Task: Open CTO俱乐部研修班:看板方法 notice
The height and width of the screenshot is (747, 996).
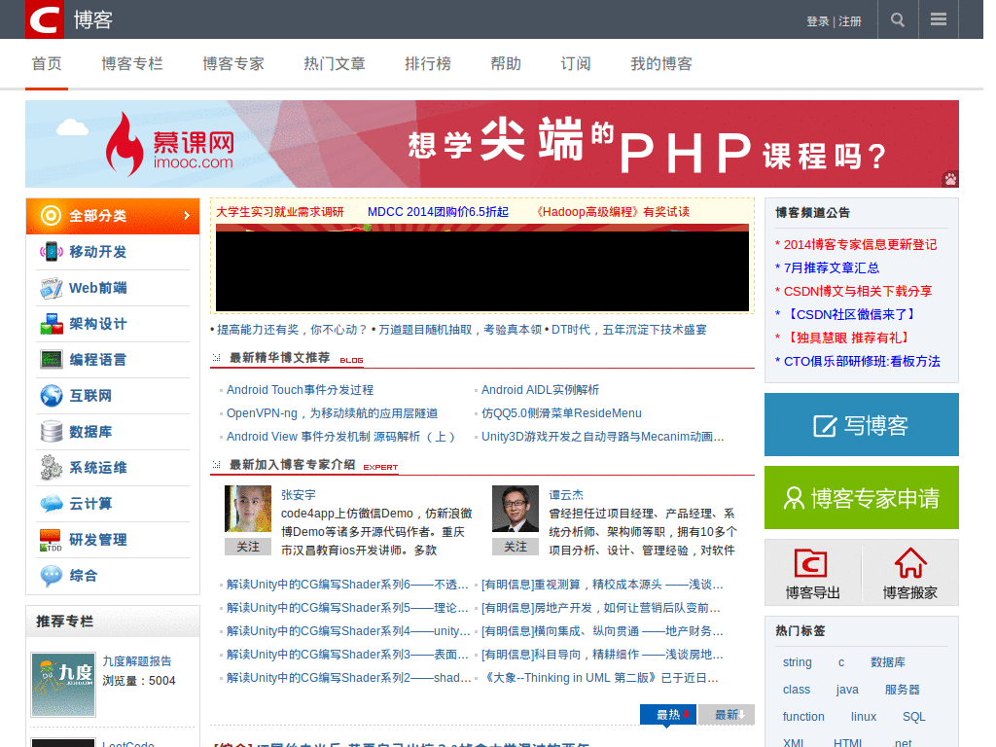Action: point(862,361)
